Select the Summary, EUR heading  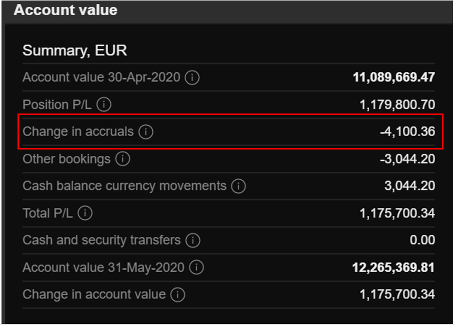[x=74, y=50]
